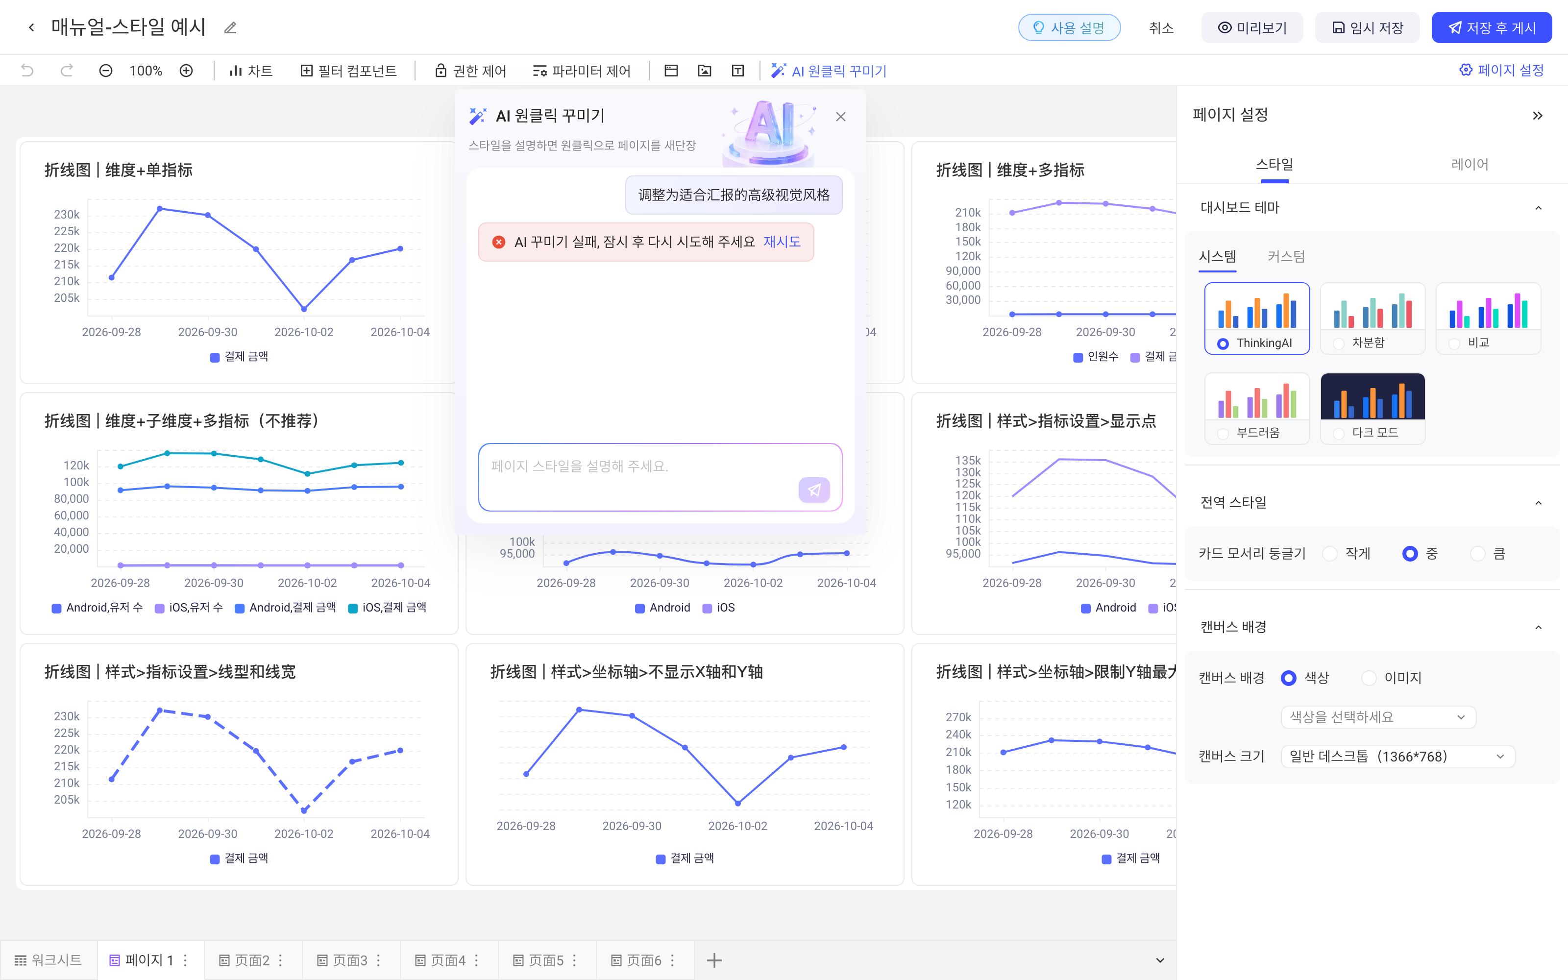Select the 다크 모드 theme

click(x=1372, y=408)
